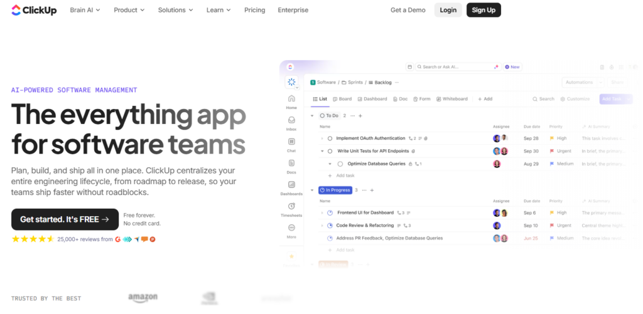The image size is (643, 314).
Task: Click Add task under To Do group
Action: tap(341, 175)
